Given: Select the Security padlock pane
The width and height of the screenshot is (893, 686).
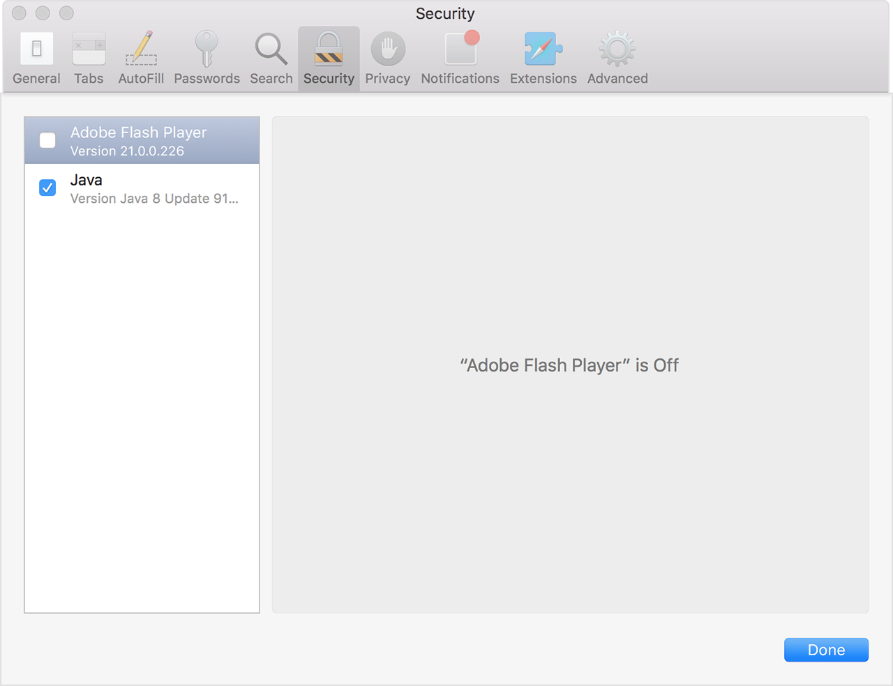Looking at the screenshot, I should (x=329, y=59).
